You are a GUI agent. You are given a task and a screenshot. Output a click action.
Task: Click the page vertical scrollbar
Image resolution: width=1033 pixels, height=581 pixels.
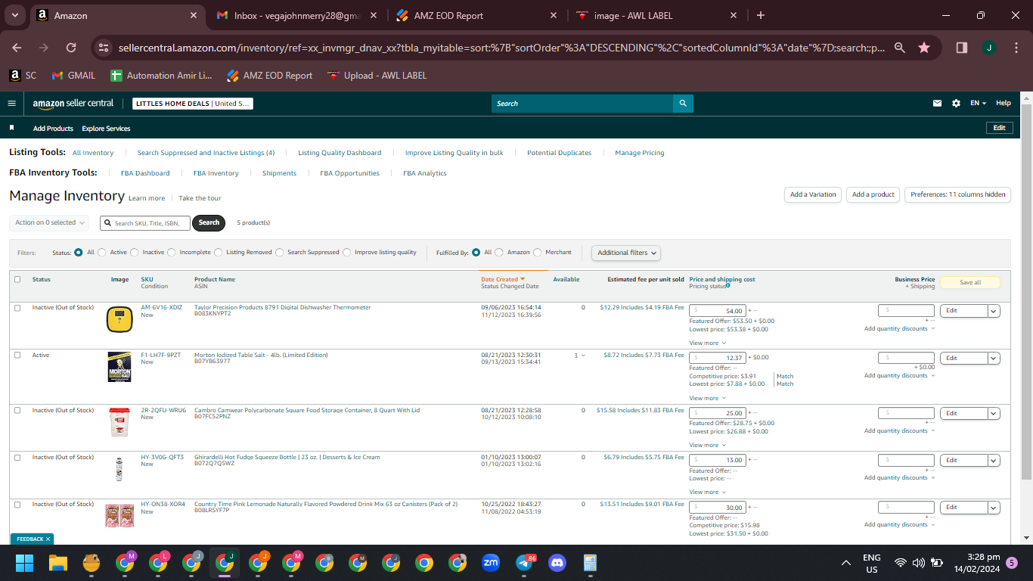tap(1026, 290)
